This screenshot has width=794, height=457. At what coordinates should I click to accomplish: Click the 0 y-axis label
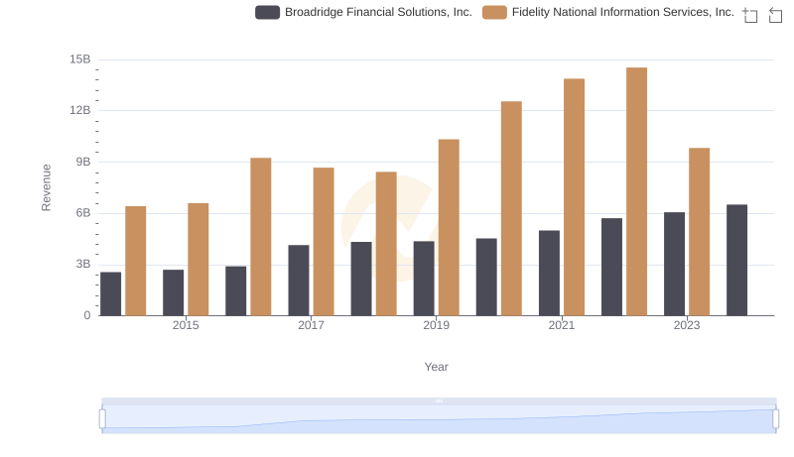click(x=87, y=315)
